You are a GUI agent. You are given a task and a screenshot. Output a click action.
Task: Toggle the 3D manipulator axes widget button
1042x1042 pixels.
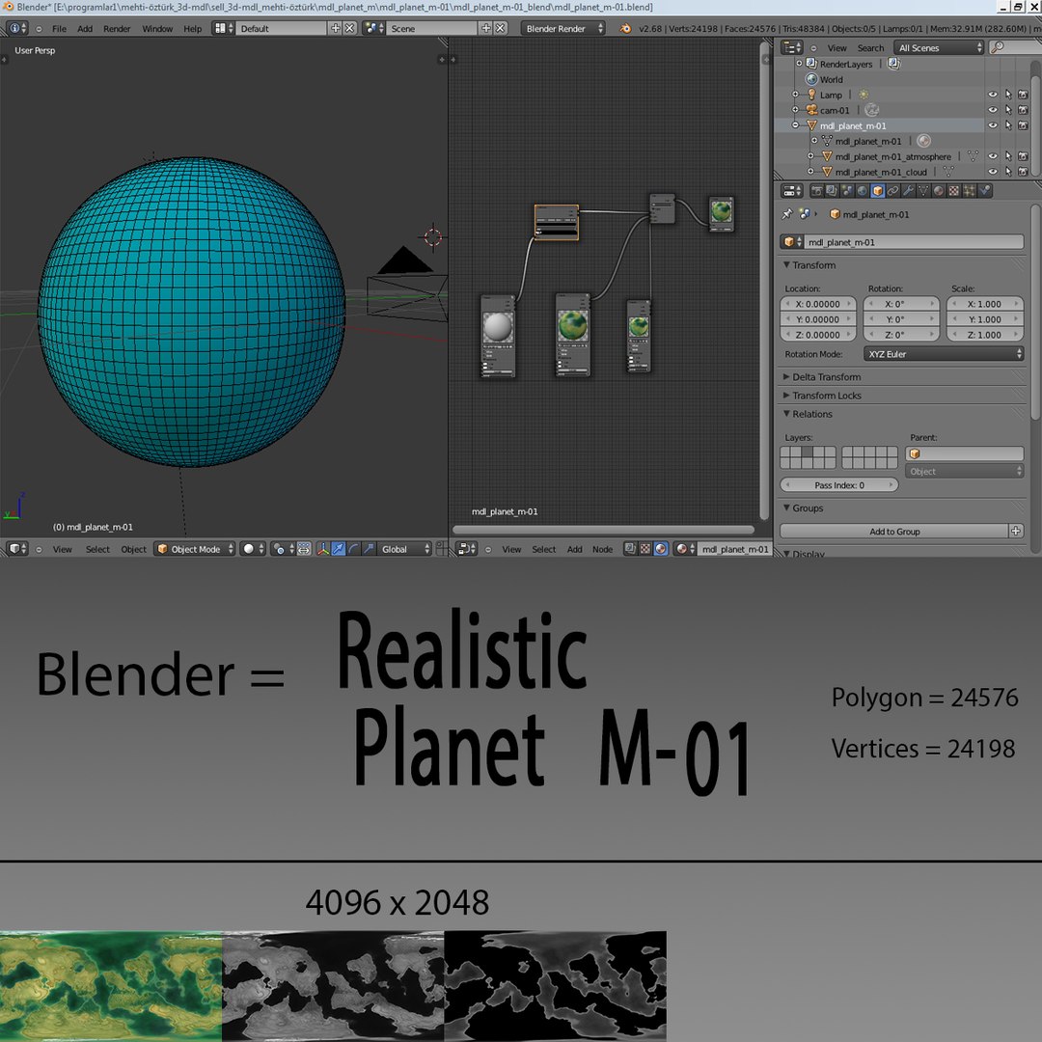tap(323, 549)
